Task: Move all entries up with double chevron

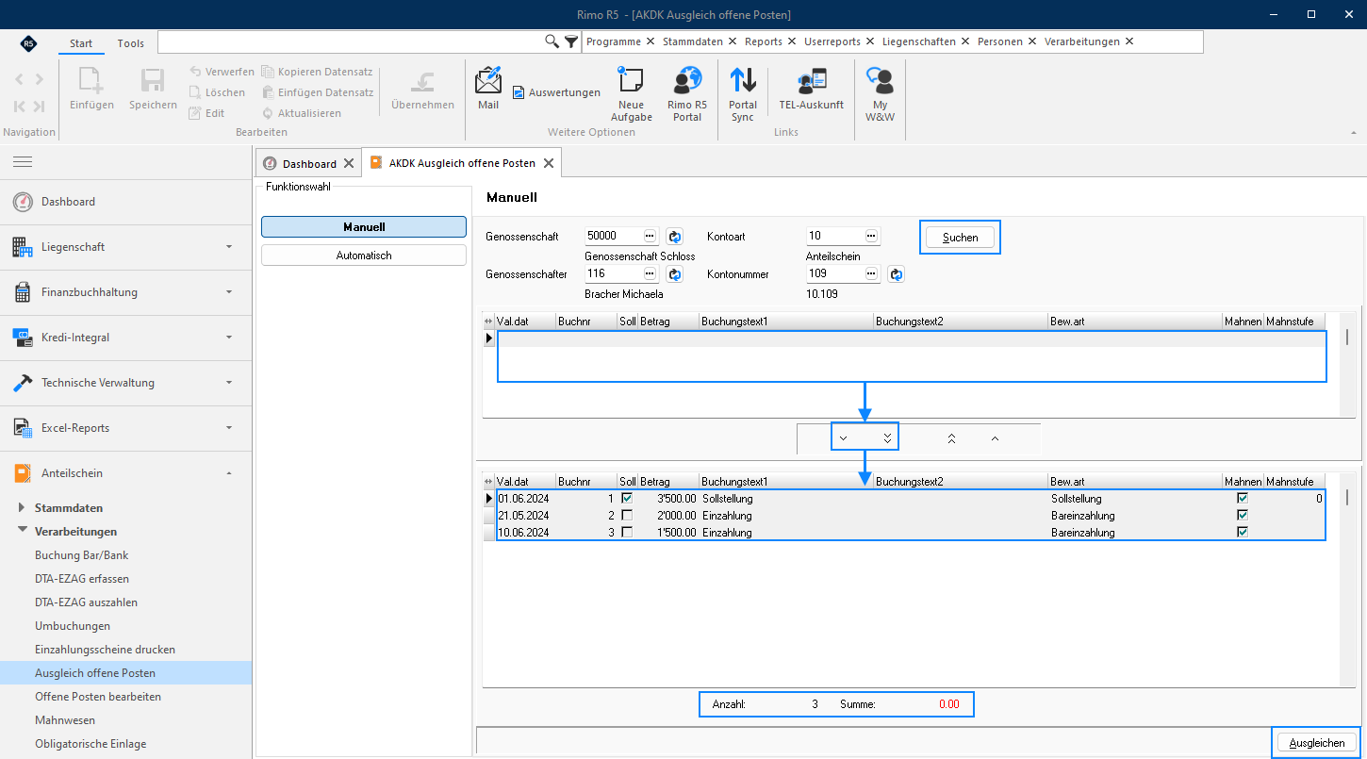Action: 951,438
